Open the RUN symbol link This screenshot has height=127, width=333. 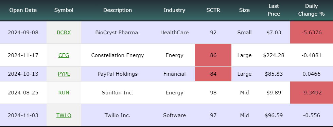[x=64, y=93]
